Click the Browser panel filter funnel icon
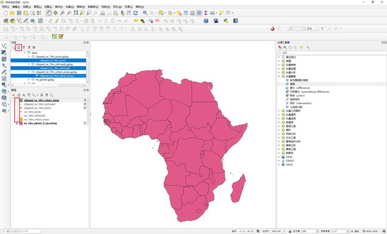The width and height of the screenshot is (387, 234). [x=24, y=48]
